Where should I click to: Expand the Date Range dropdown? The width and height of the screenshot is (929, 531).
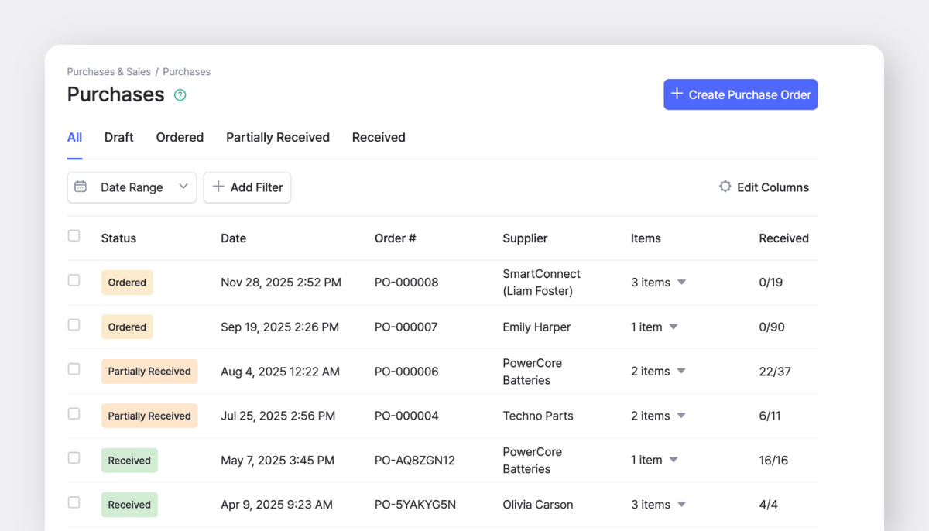coord(183,187)
